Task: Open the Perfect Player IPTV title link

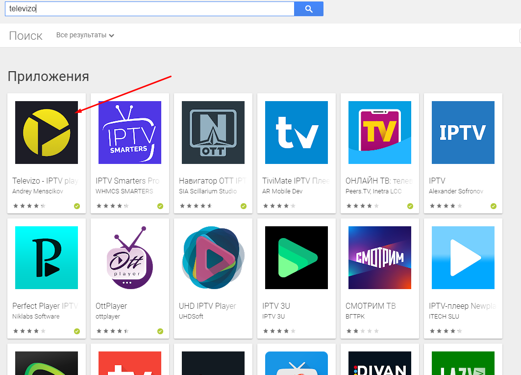Action: 45,306
